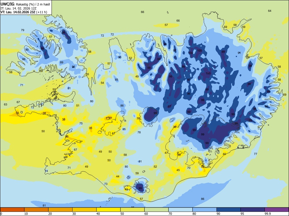
Task: Select the 'IT: Lau. 14. 02. 2026 12Z' line
Action: (x=18, y=8)
